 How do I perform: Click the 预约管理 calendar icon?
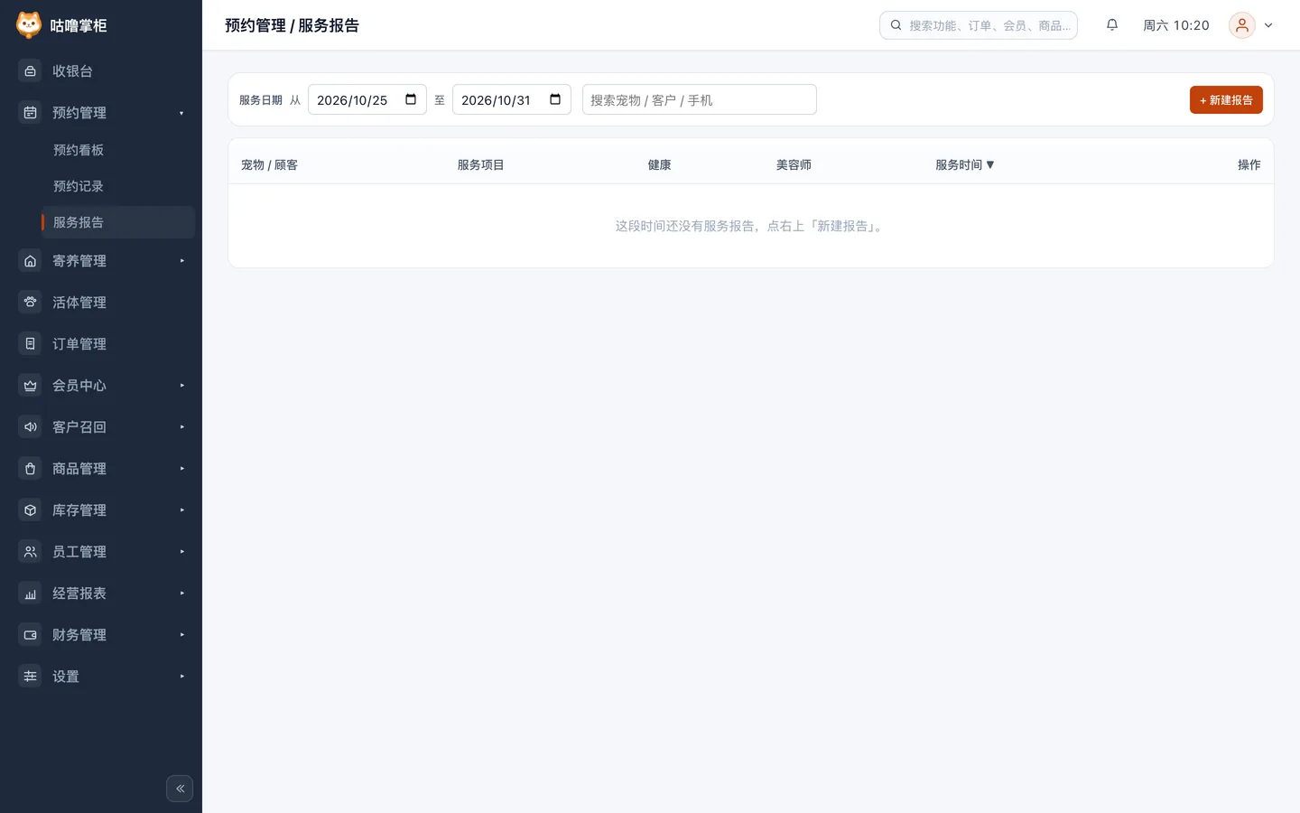tap(31, 113)
